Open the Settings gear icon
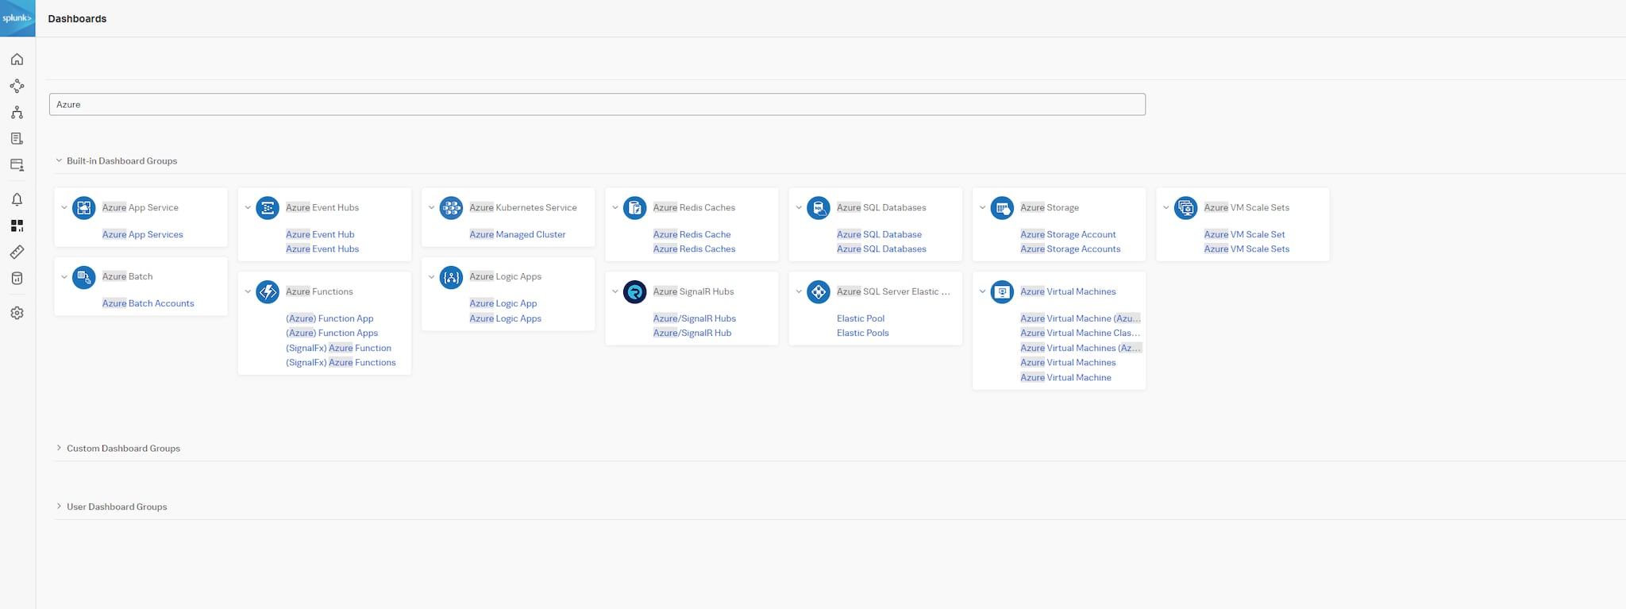The image size is (1626, 609). pyautogui.click(x=17, y=313)
